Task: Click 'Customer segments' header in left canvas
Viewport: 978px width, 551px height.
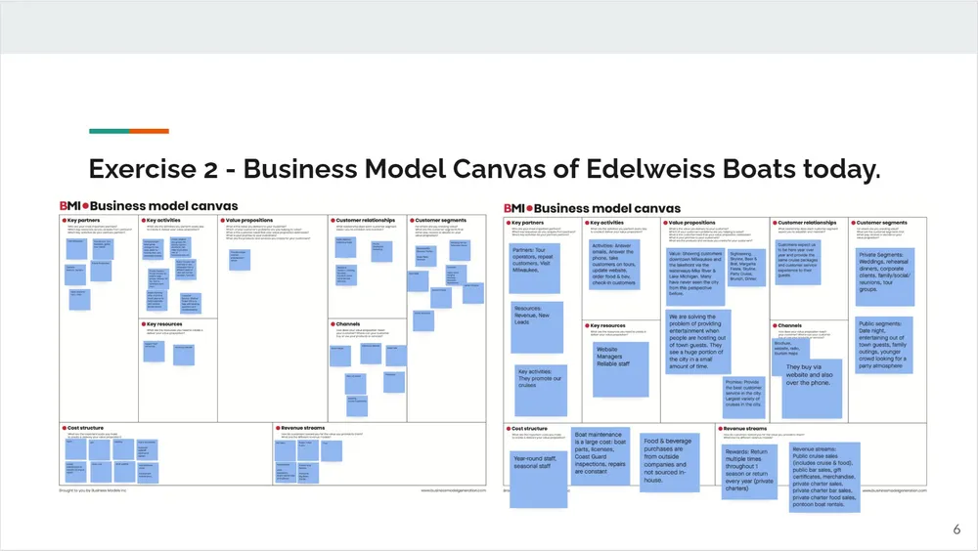Action: [x=440, y=220]
